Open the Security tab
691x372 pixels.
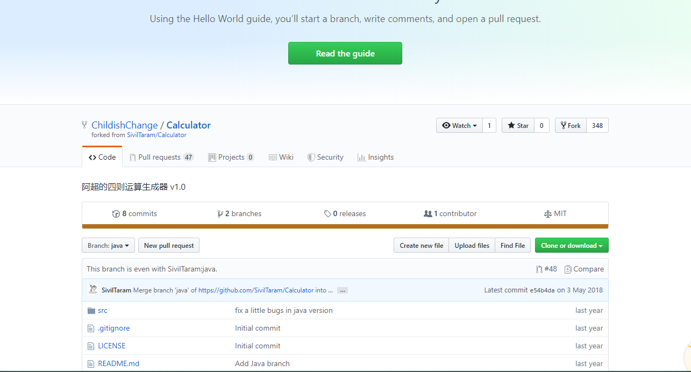[325, 157]
